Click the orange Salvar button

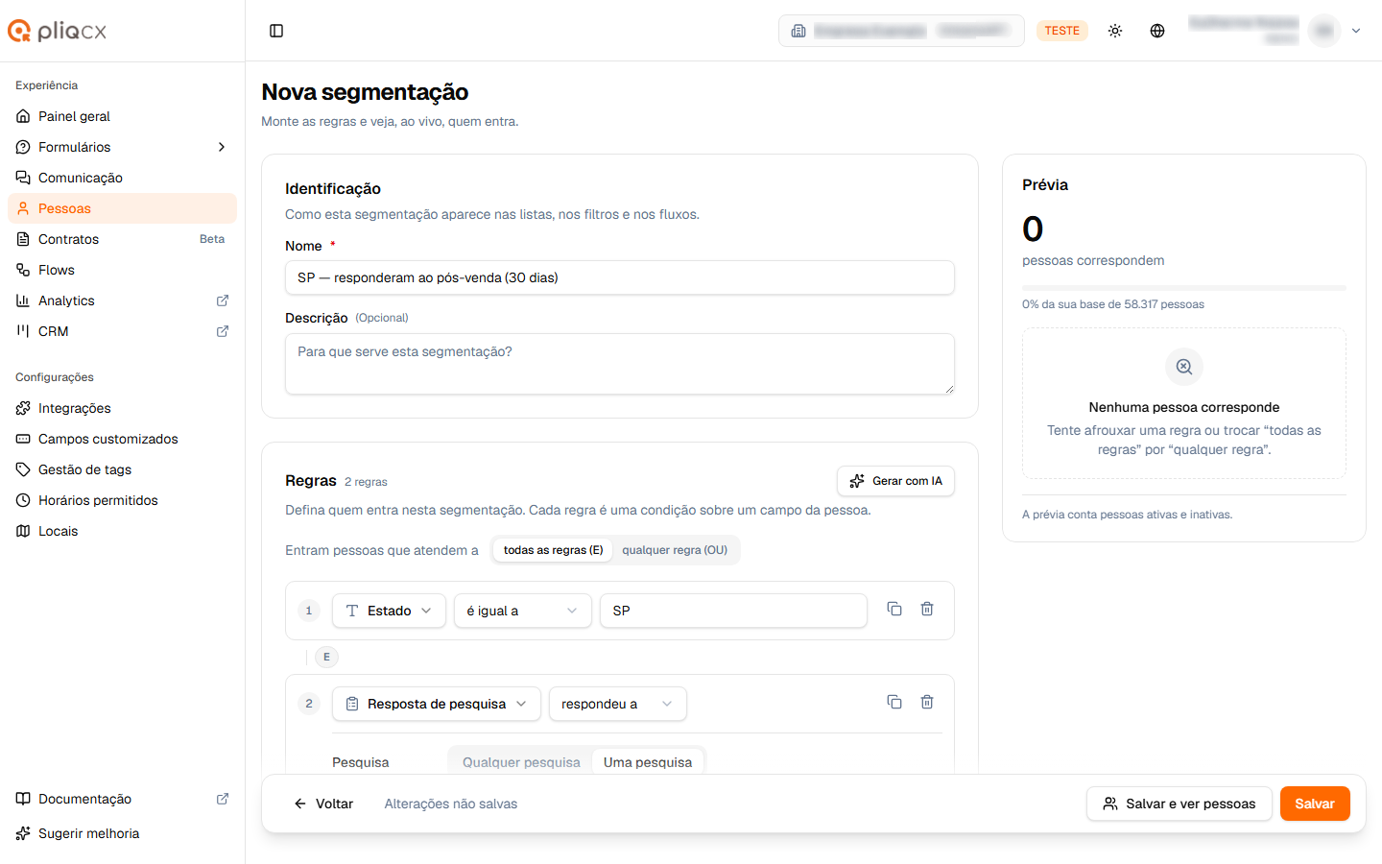coord(1315,804)
